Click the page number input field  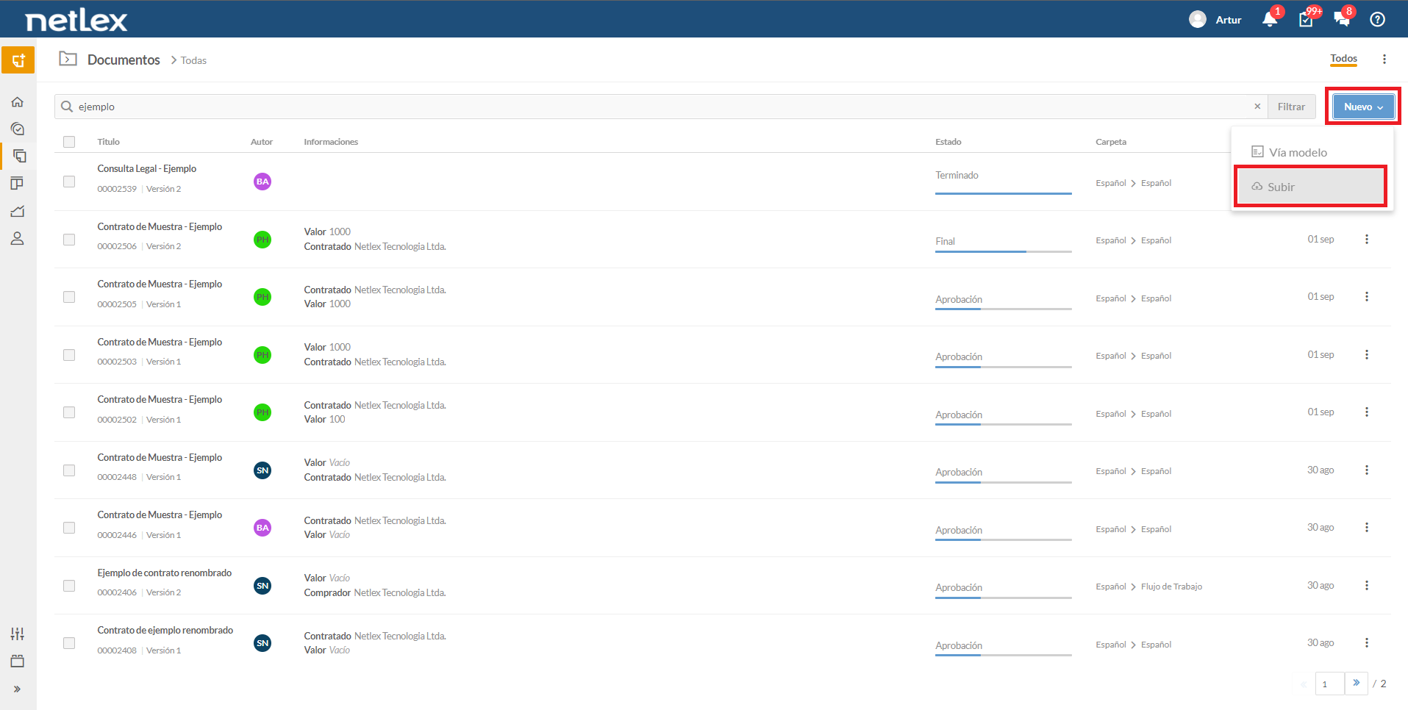(x=1329, y=684)
